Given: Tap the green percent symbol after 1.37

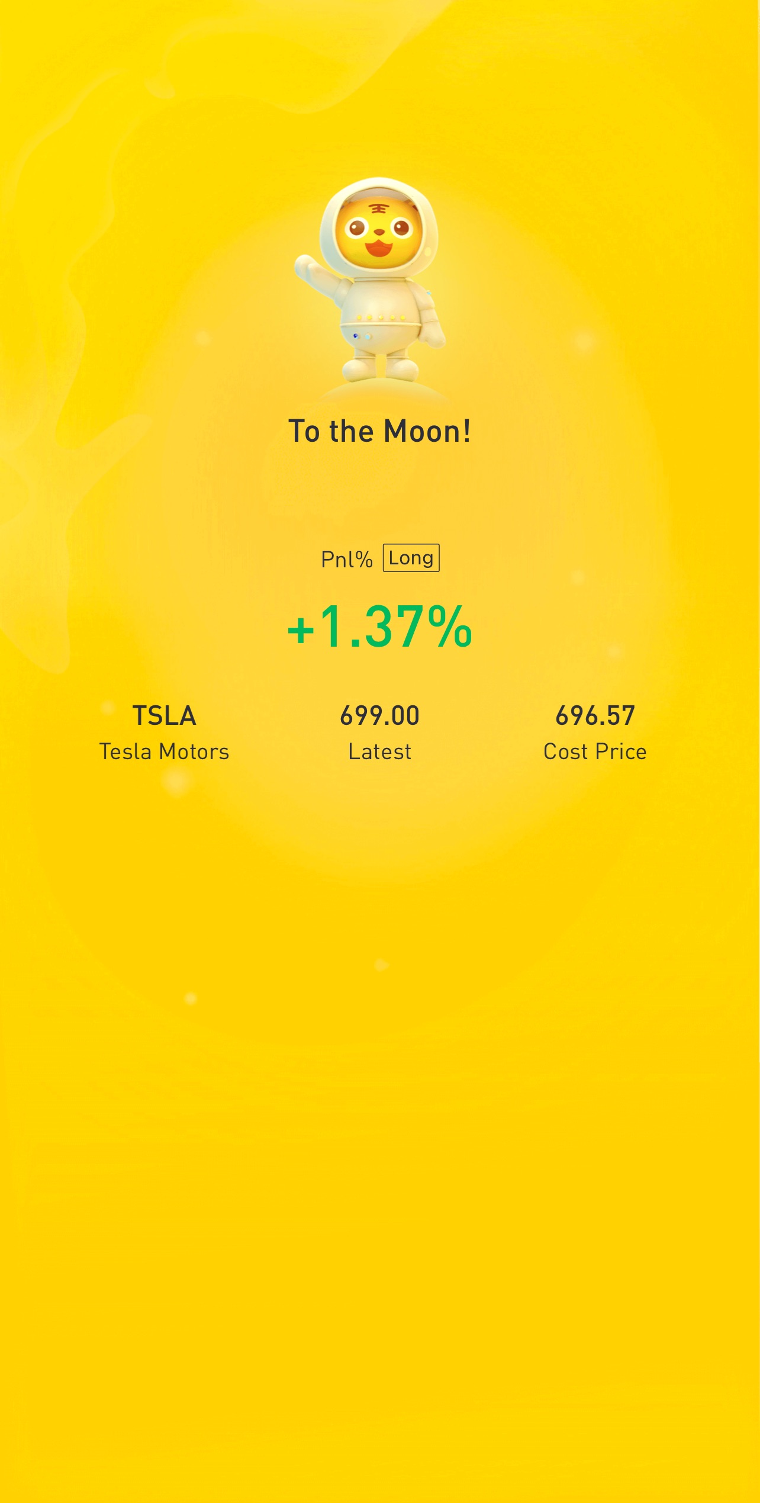Looking at the screenshot, I should 450,626.
